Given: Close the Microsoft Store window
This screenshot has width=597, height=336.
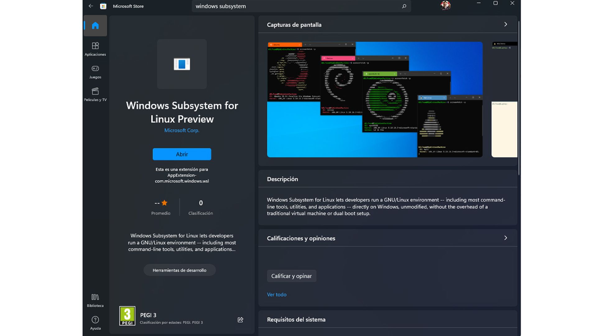Looking at the screenshot, I should [x=512, y=3].
